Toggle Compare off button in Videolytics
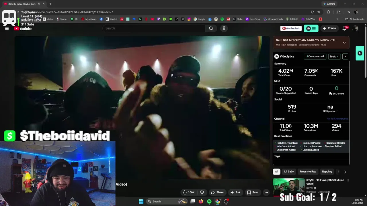 point(315,56)
